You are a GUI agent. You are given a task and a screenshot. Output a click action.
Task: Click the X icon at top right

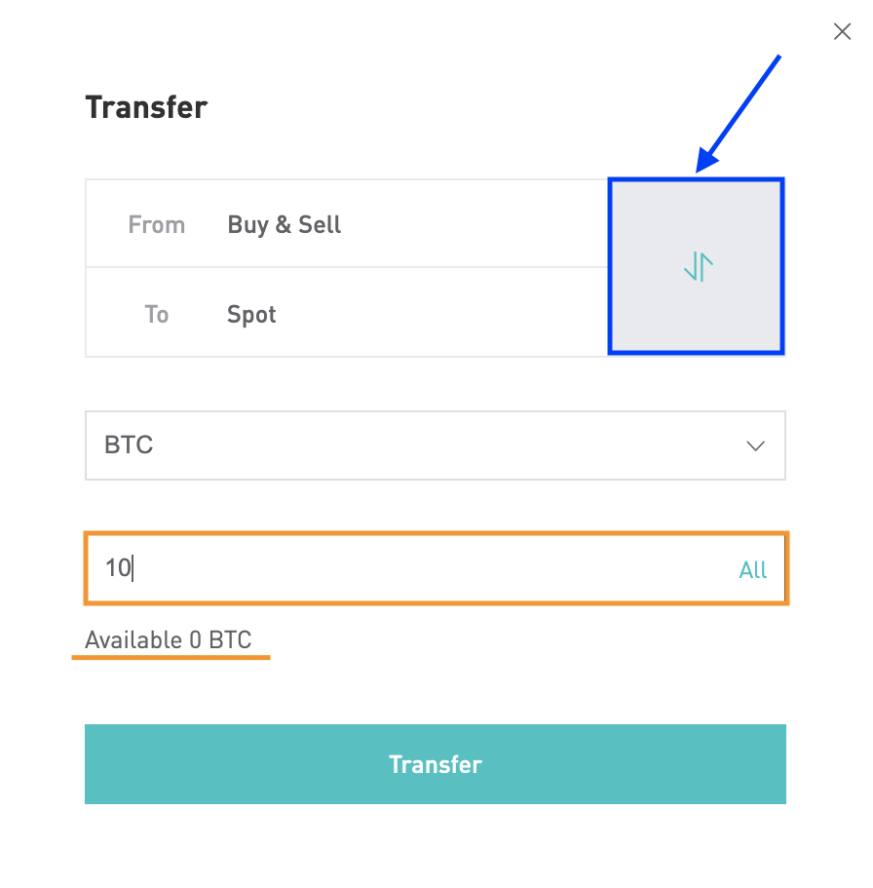[x=842, y=32]
